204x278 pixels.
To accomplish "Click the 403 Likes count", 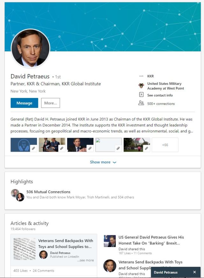I will click(20, 271).
